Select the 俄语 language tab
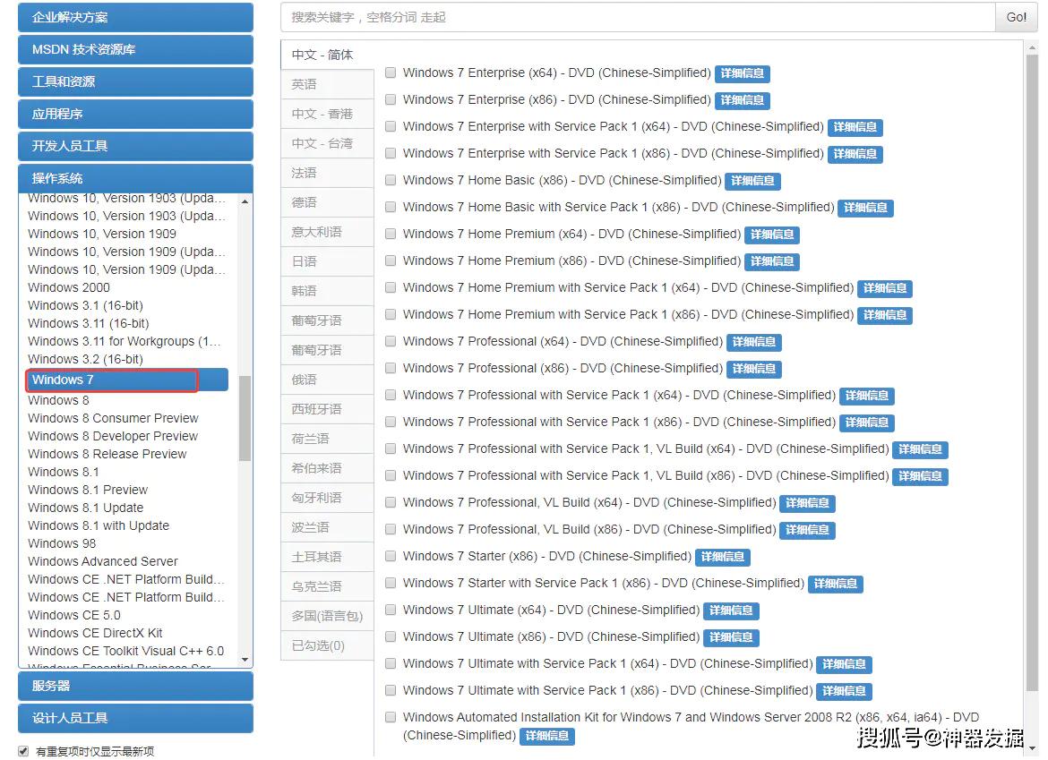The width and height of the screenshot is (1048, 760). [327, 380]
